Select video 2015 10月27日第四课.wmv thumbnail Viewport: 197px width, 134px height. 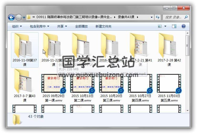click(x=140, y=83)
